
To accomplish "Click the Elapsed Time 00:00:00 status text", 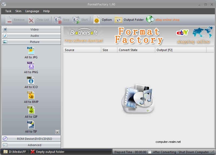I will pos(130,152).
